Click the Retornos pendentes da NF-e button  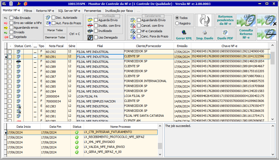[x=225, y=20]
